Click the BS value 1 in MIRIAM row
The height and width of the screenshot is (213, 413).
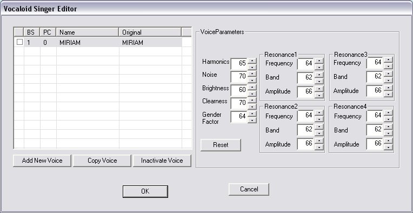[29, 43]
